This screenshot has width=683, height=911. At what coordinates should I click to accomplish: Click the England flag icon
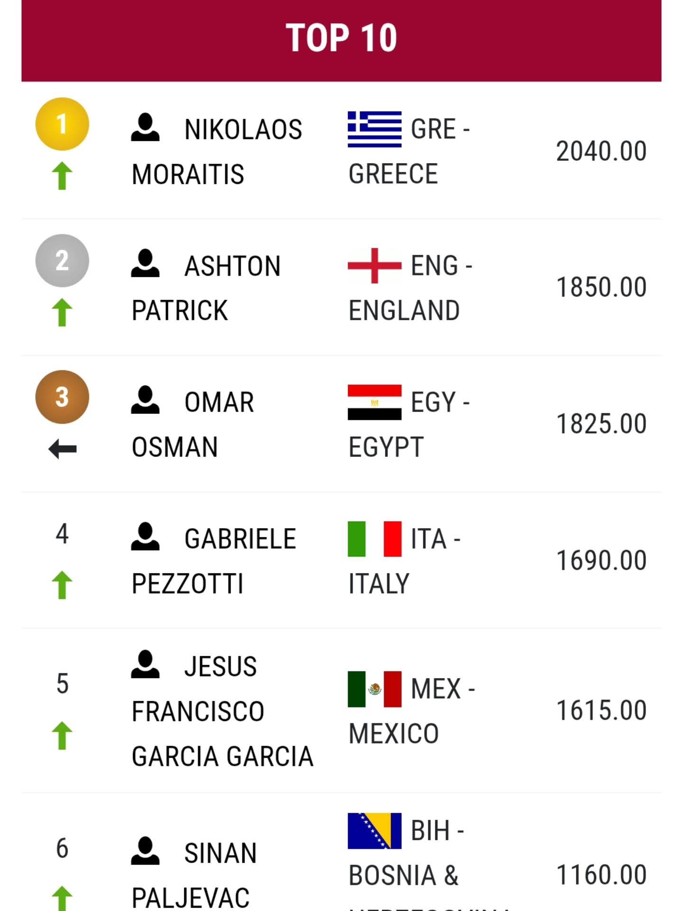[374, 266]
